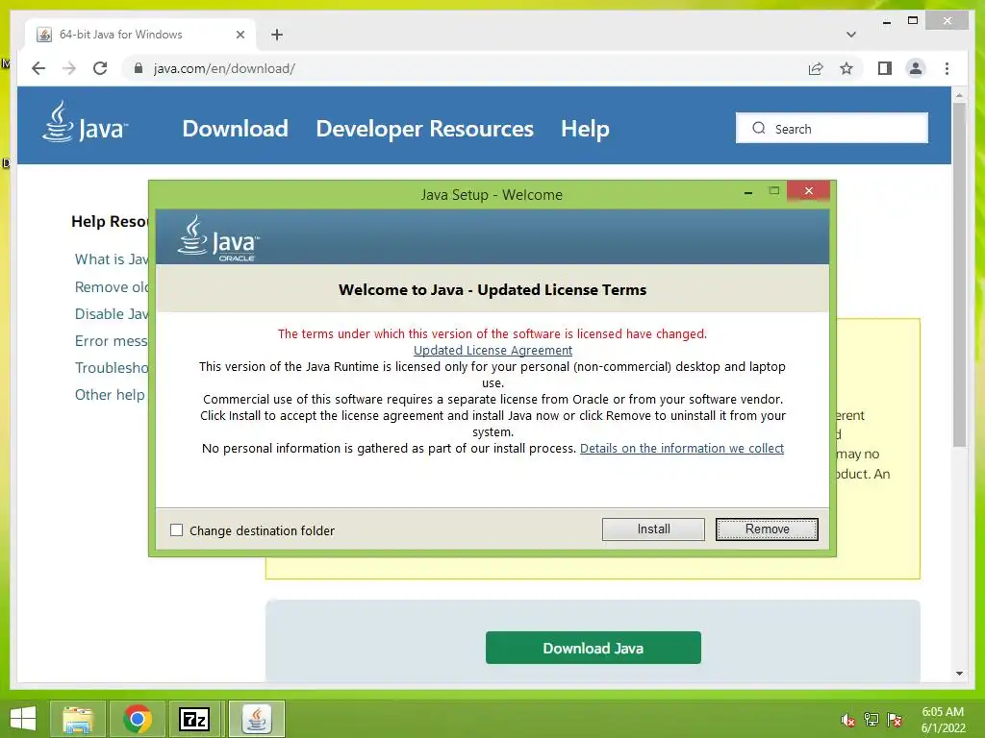Click the network tray icon

871,720
